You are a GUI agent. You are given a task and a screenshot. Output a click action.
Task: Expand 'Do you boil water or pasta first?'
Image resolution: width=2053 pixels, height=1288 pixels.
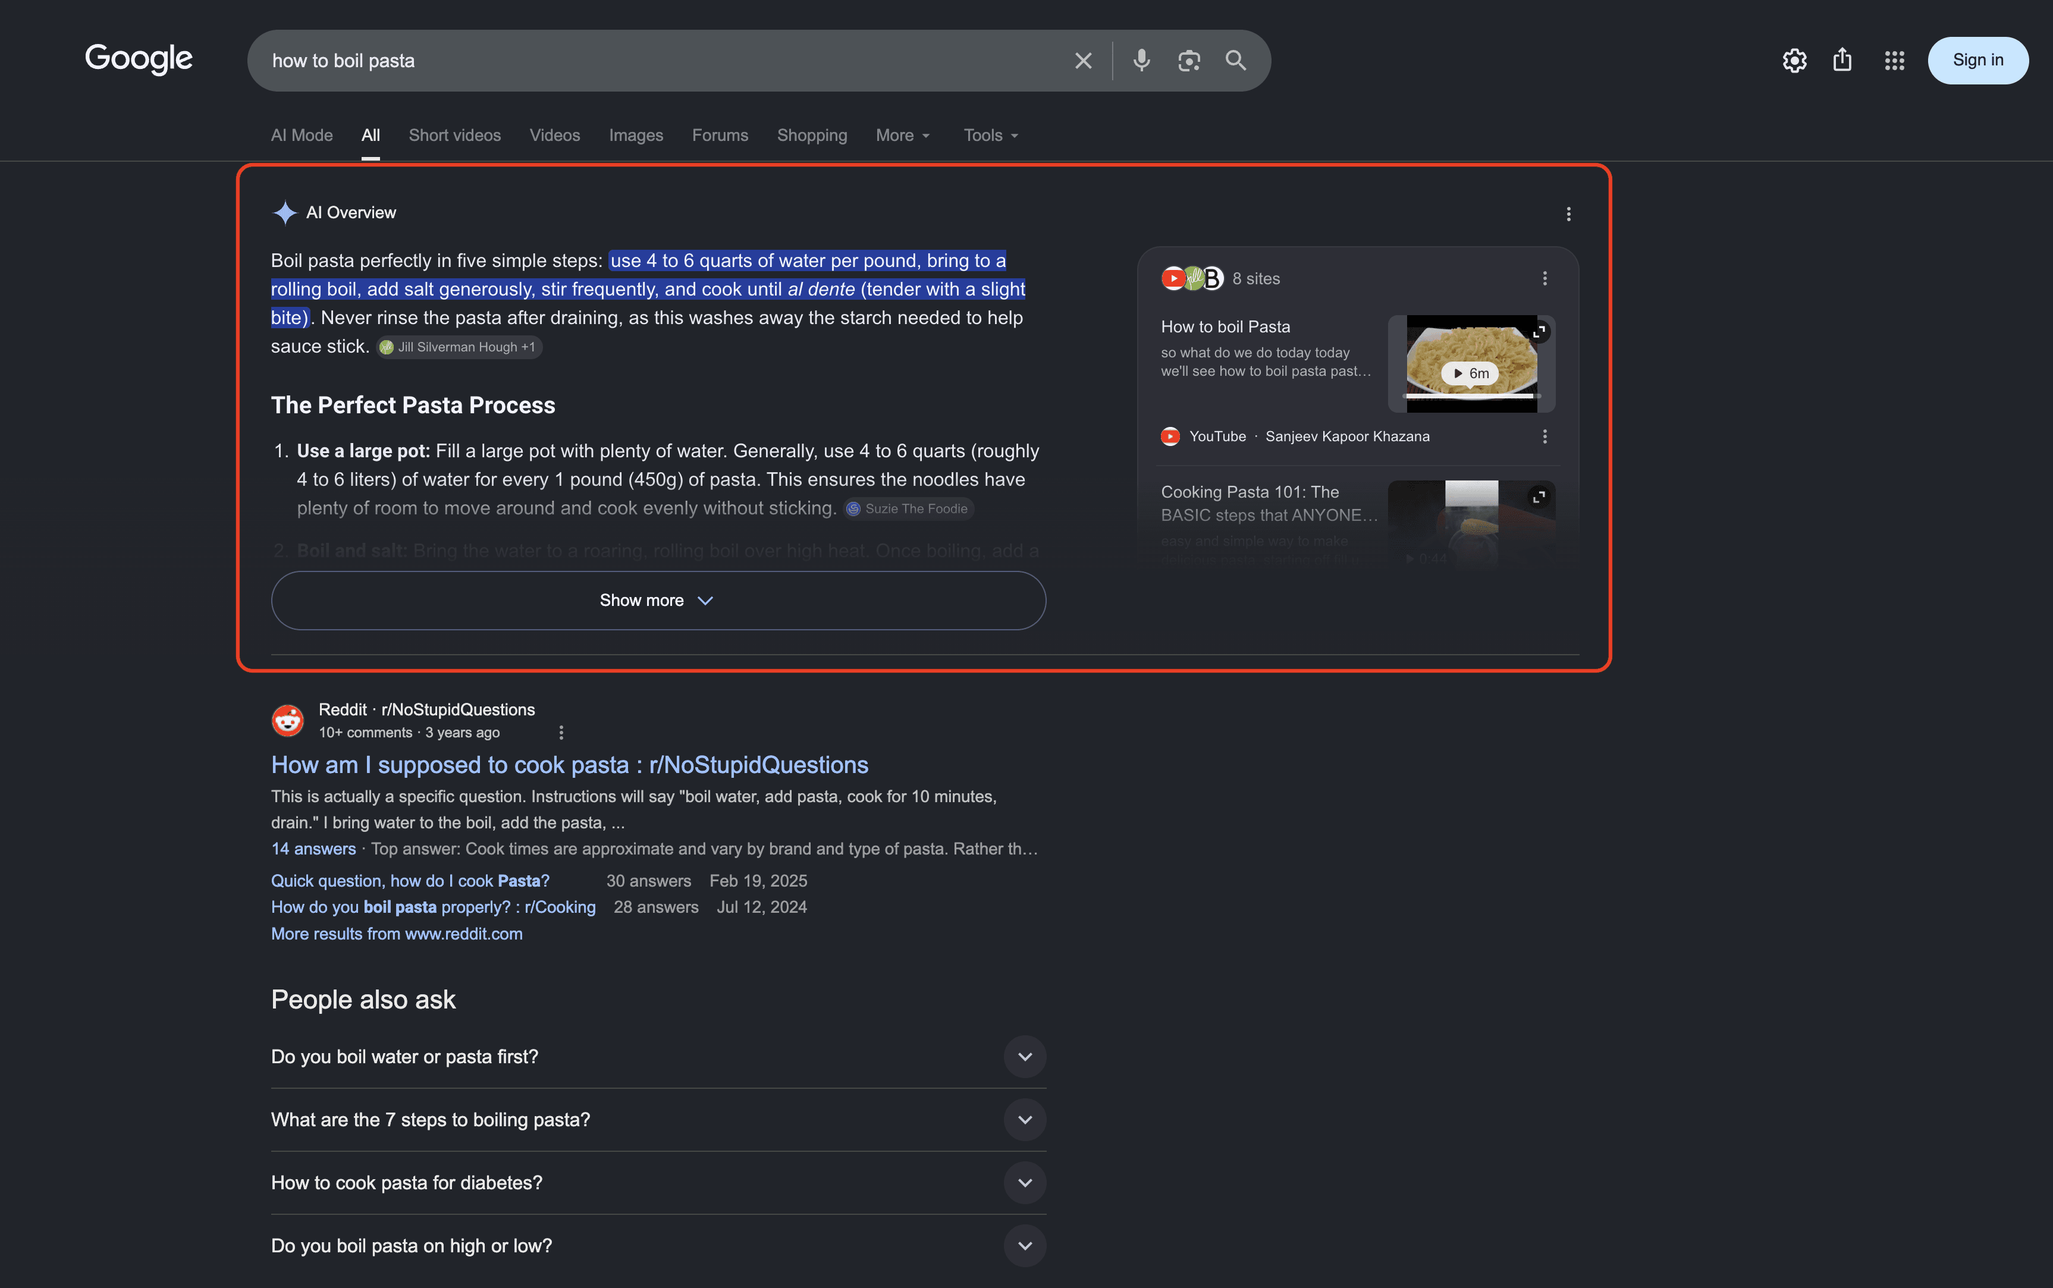658,1057
